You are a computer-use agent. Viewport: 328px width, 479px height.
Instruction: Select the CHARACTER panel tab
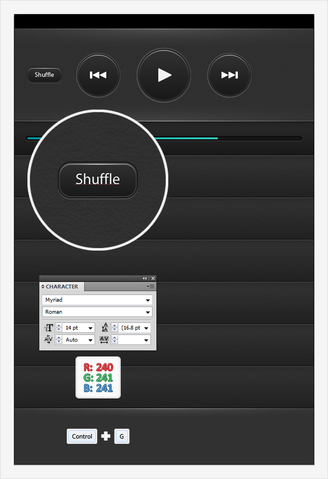coord(62,286)
